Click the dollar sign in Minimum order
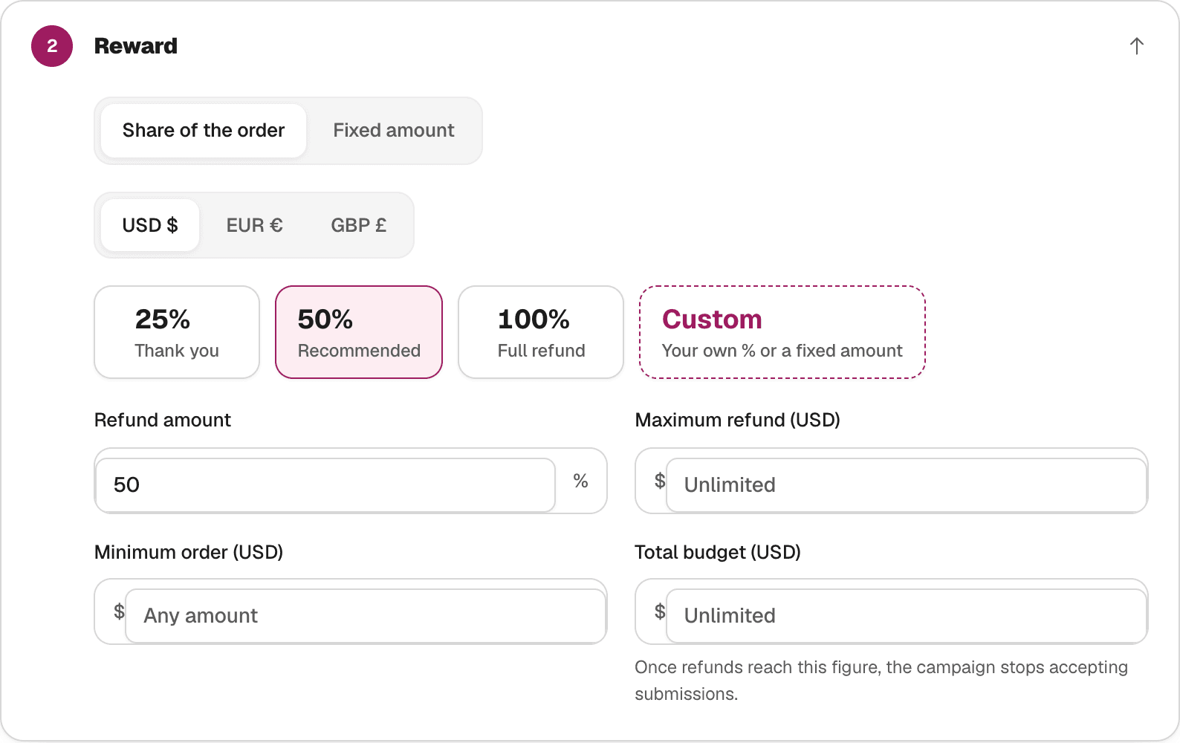The image size is (1180, 743). (119, 612)
